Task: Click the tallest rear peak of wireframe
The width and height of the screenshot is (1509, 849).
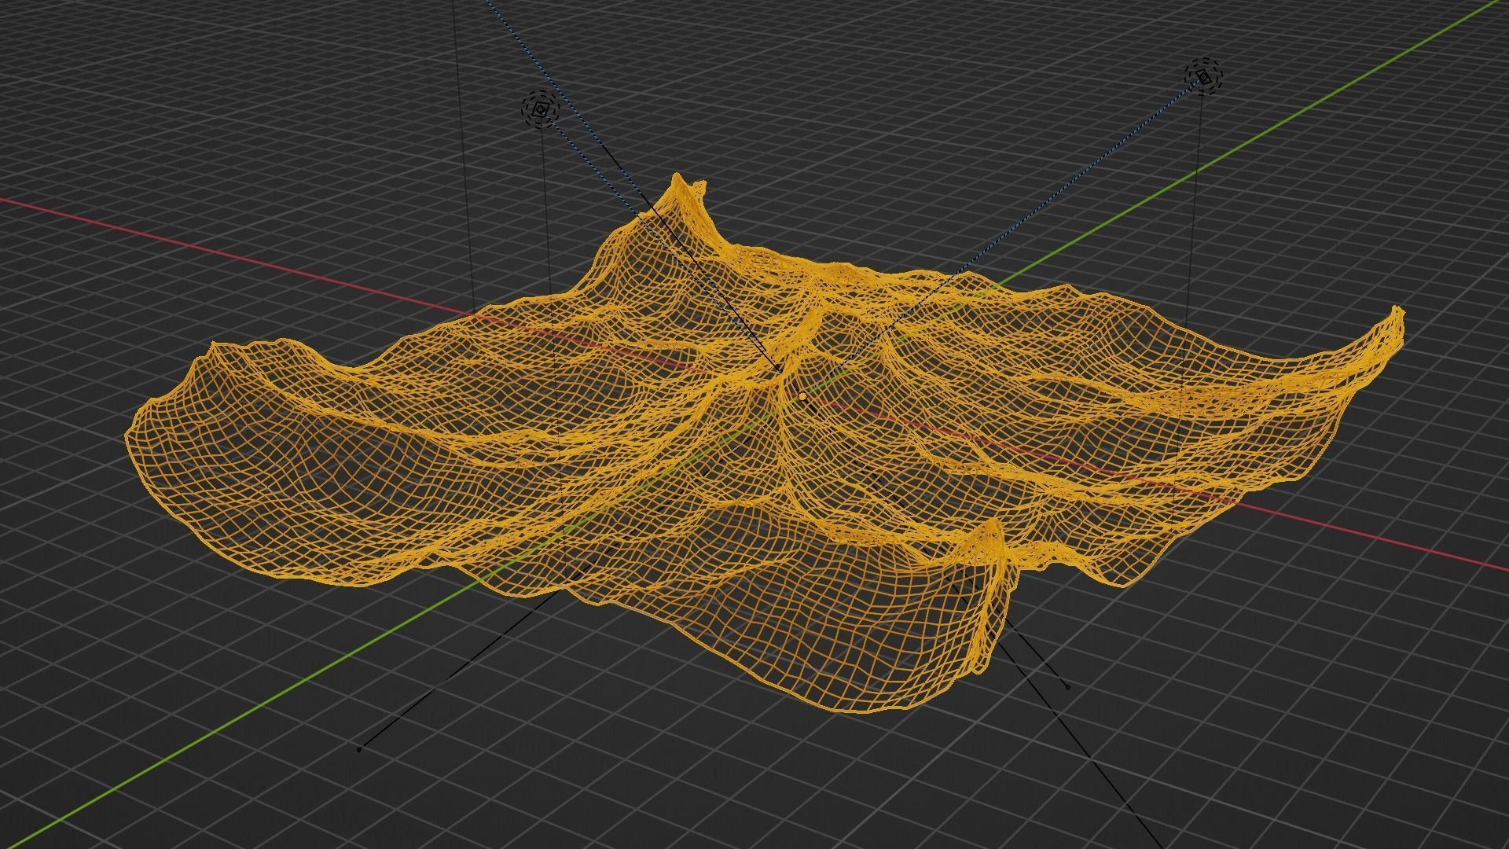Action: coord(677,181)
